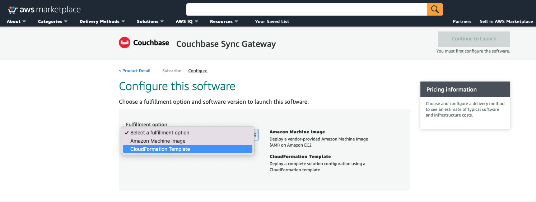Click the Pricing information panel header
This screenshot has height=202, width=536.
[x=465, y=89]
